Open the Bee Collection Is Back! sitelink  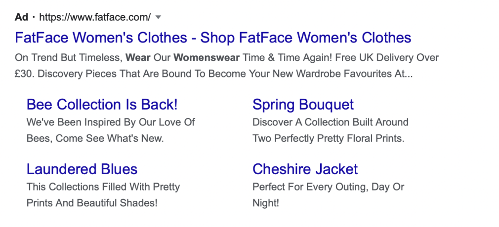pyautogui.click(x=102, y=105)
